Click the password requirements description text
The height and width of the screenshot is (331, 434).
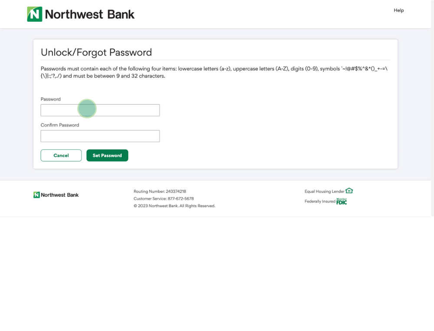tap(214, 72)
